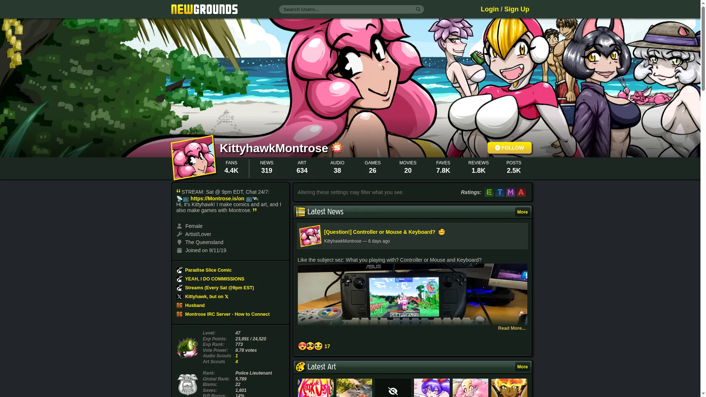
Task: Open the Controller or Mouse & Keyboard post
Action: coord(379,232)
